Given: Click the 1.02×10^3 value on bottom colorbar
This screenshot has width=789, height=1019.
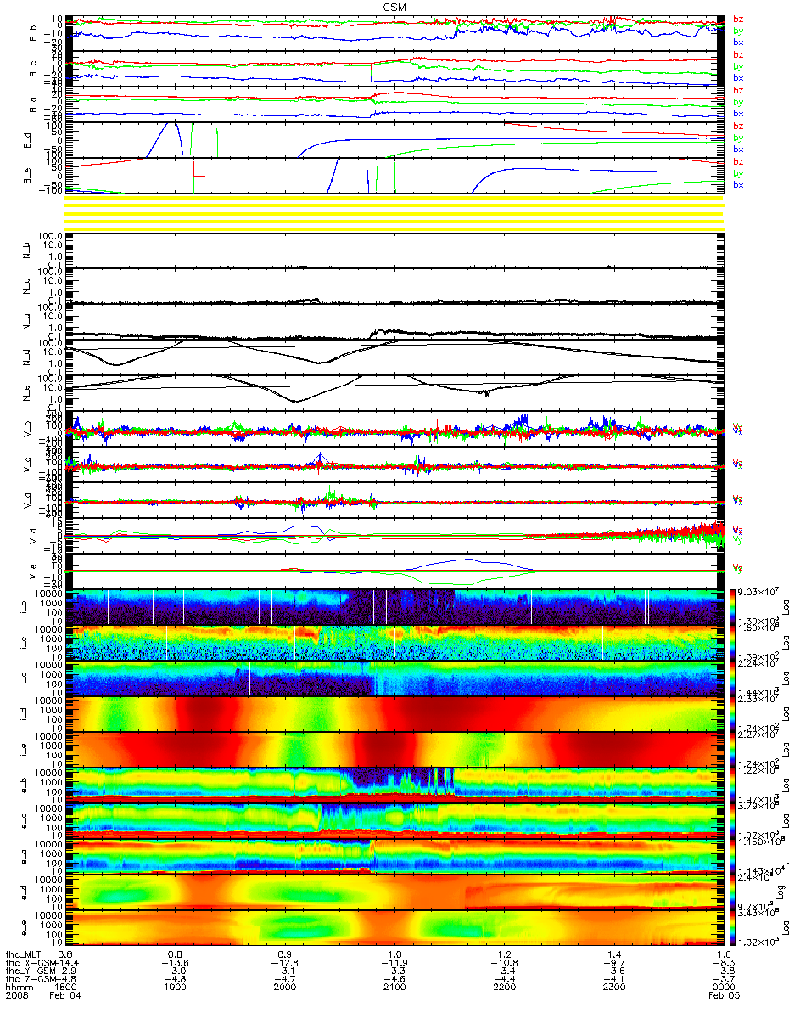Looking at the screenshot, I should [x=760, y=941].
